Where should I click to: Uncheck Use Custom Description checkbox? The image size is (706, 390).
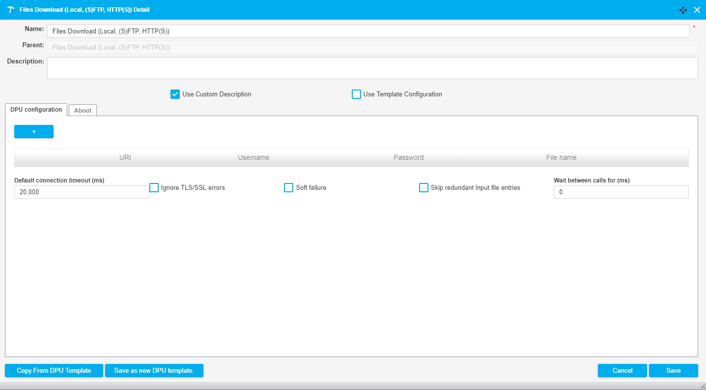coord(175,94)
